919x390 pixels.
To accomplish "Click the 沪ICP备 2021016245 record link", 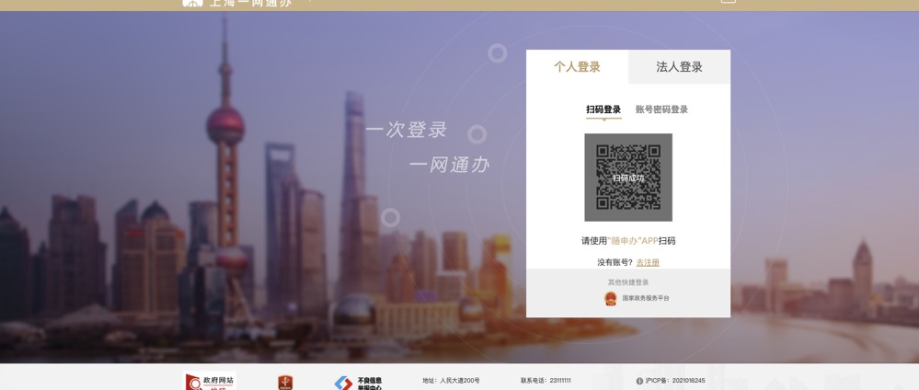I will click(x=675, y=381).
